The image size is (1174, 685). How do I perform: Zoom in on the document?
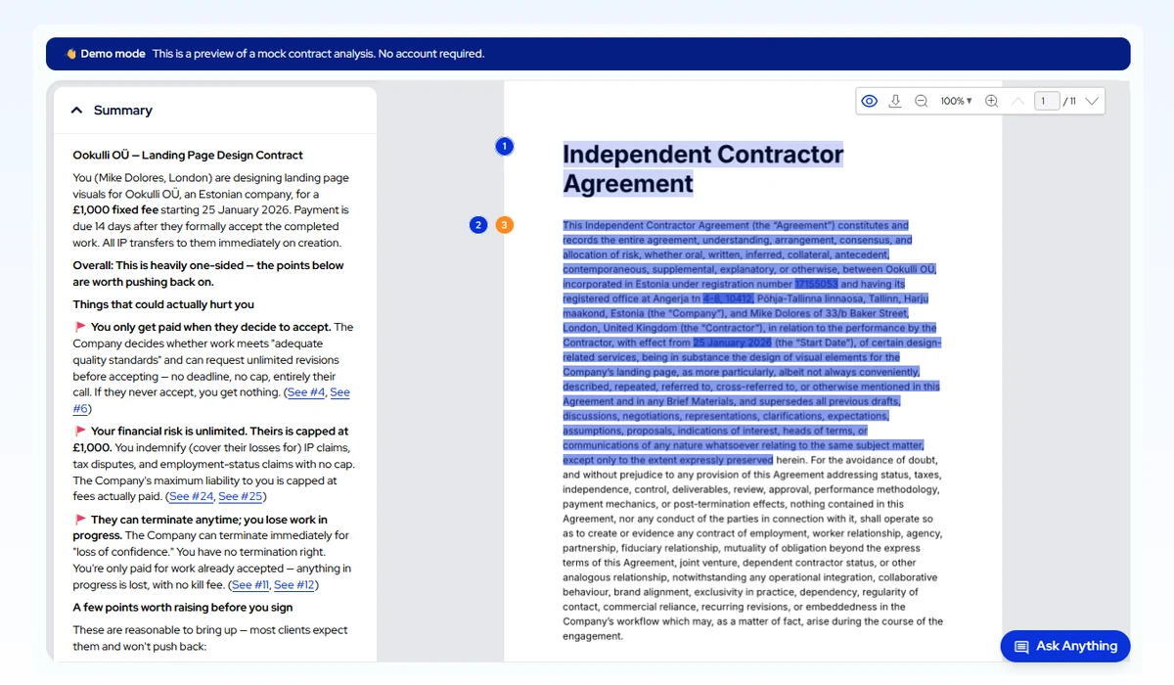[991, 101]
